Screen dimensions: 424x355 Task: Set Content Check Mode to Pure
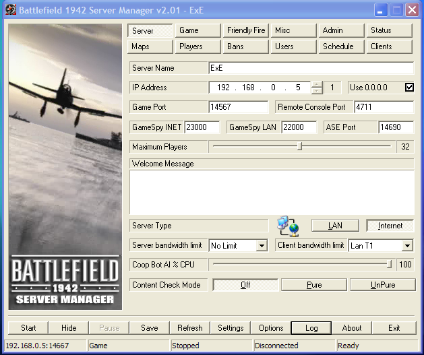(314, 285)
